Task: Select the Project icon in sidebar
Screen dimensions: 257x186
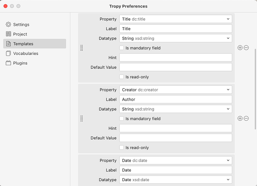Action: [8, 34]
